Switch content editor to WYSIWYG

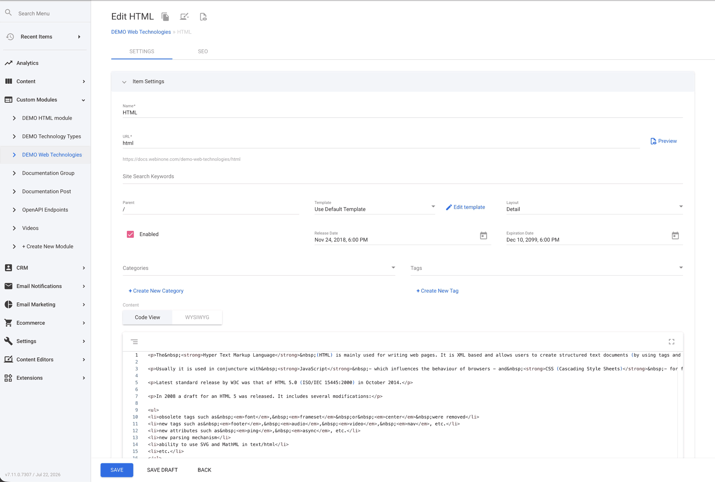197,317
